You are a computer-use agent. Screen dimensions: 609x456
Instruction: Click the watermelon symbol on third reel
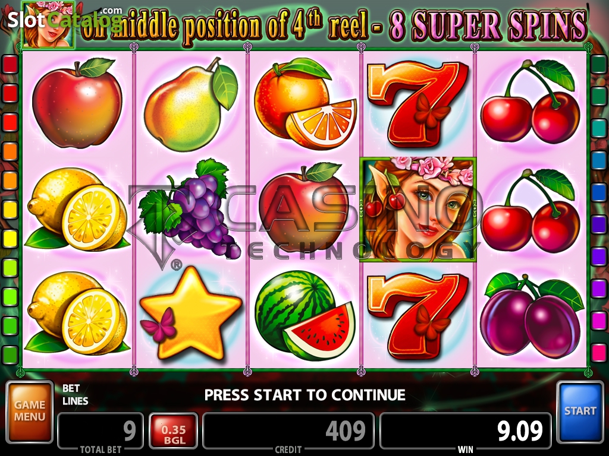tap(305, 315)
